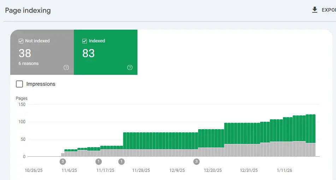336x180 pixels.
Task: Open help icon on Not indexed card
Action: tap(66, 67)
